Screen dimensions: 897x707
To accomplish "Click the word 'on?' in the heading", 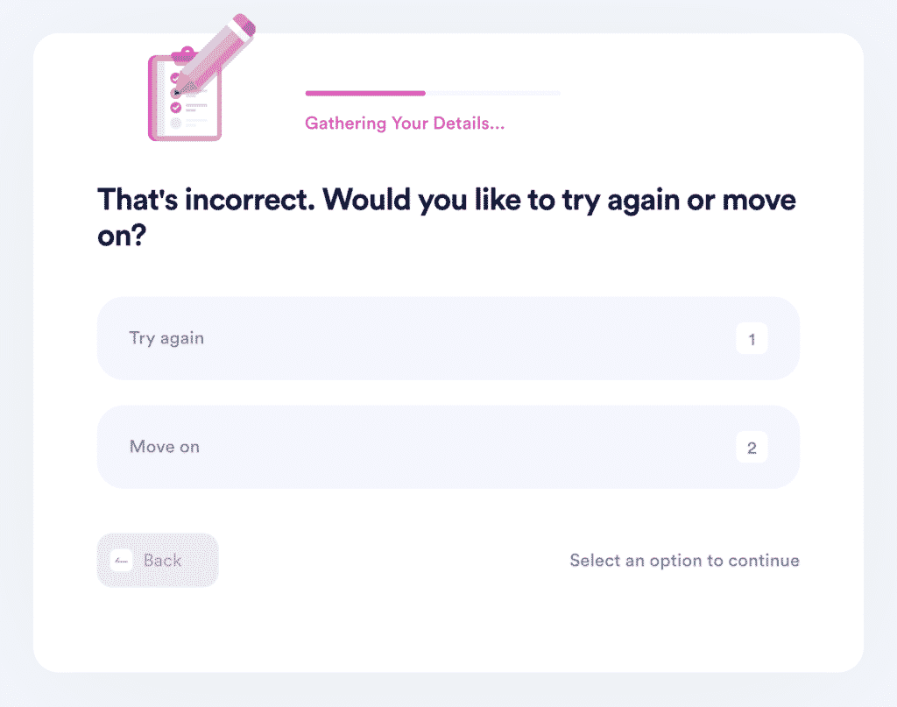I will 122,235.
